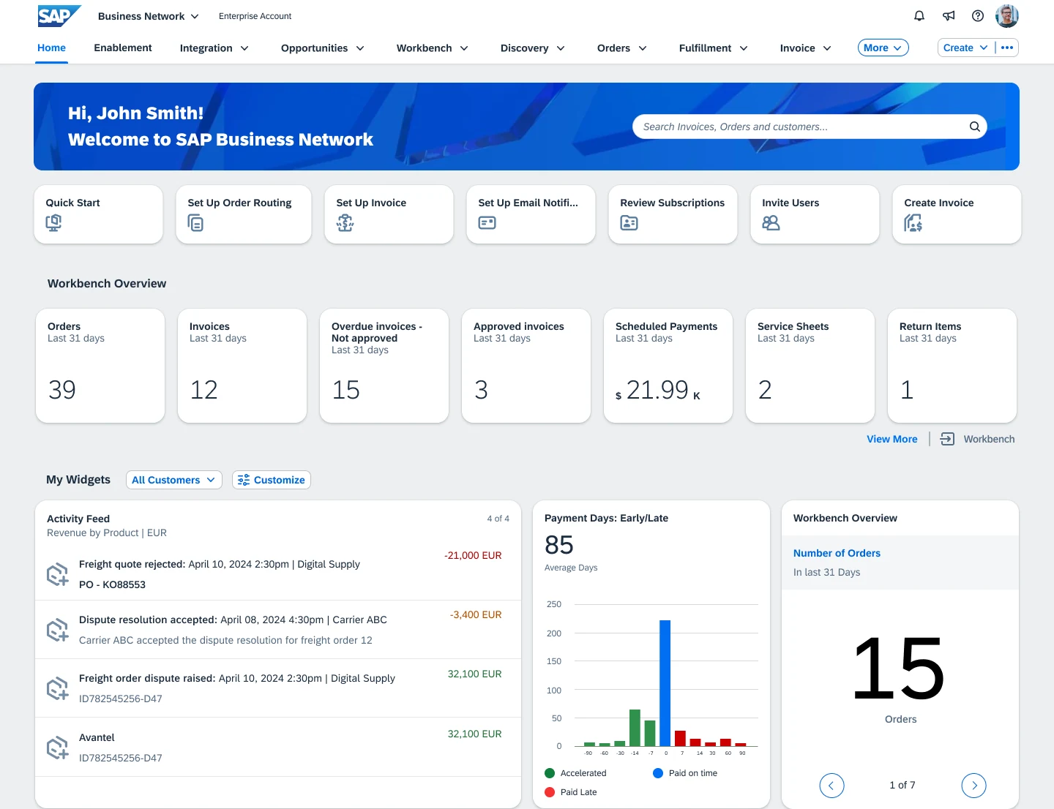Click the Number of Orders link
The image size is (1054, 809).
tap(837, 553)
